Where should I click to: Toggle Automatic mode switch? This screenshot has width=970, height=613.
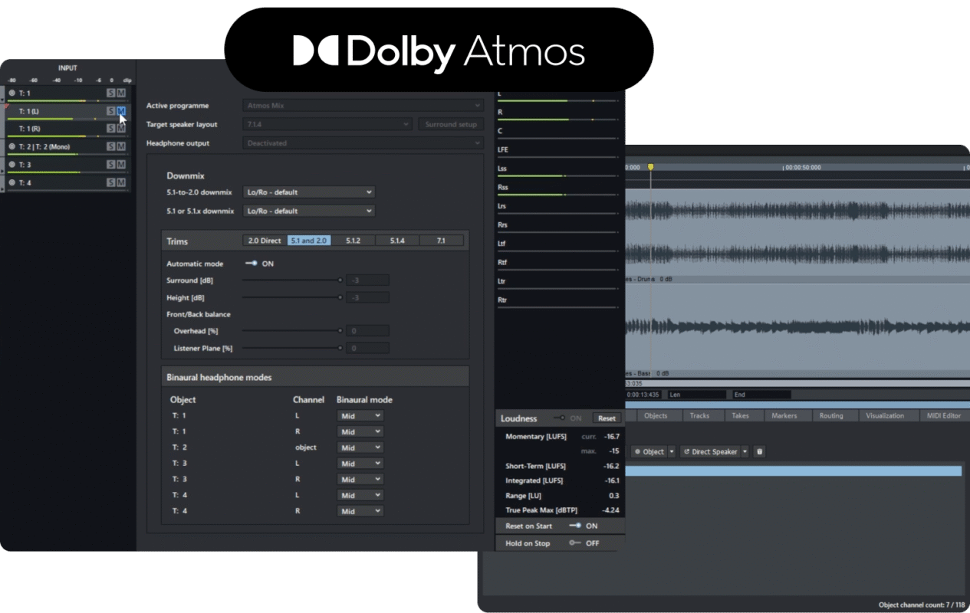point(251,264)
